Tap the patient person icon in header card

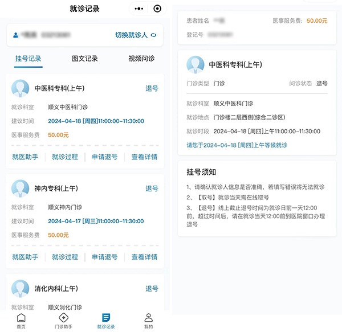(x=15, y=35)
